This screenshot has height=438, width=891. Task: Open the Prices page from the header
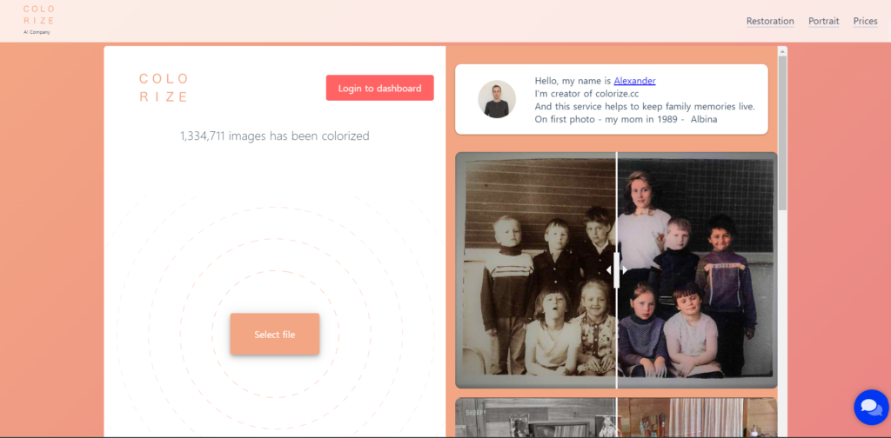[x=865, y=21]
